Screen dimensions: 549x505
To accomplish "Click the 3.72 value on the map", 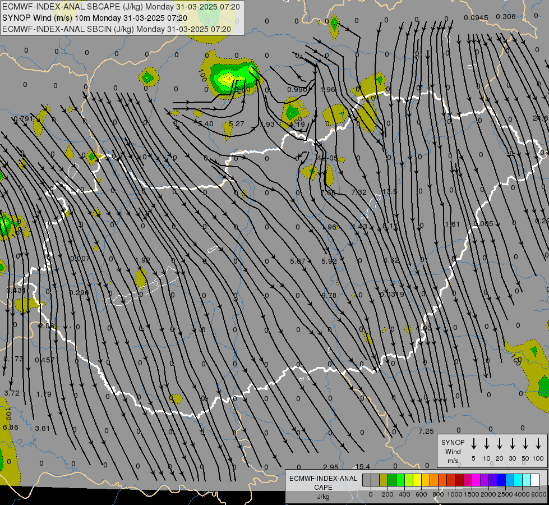I will coord(12,393).
